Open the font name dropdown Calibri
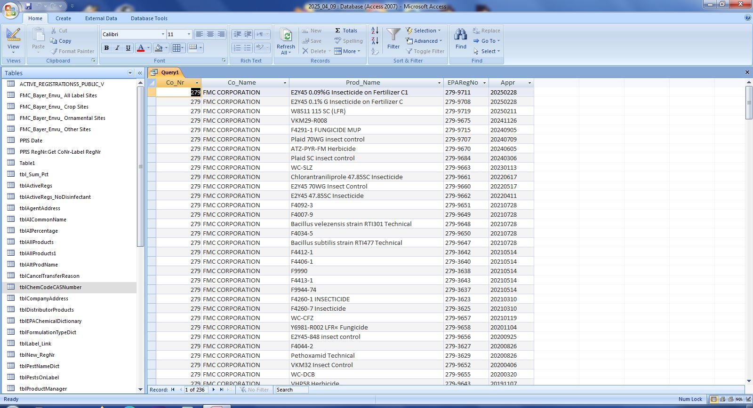Viewport: 753px width, 408px height. 163,34
